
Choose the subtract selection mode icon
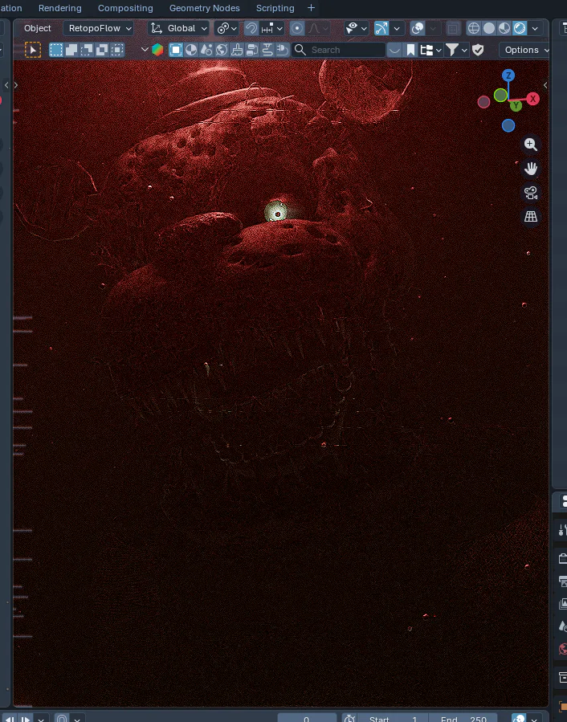(87, 50)
